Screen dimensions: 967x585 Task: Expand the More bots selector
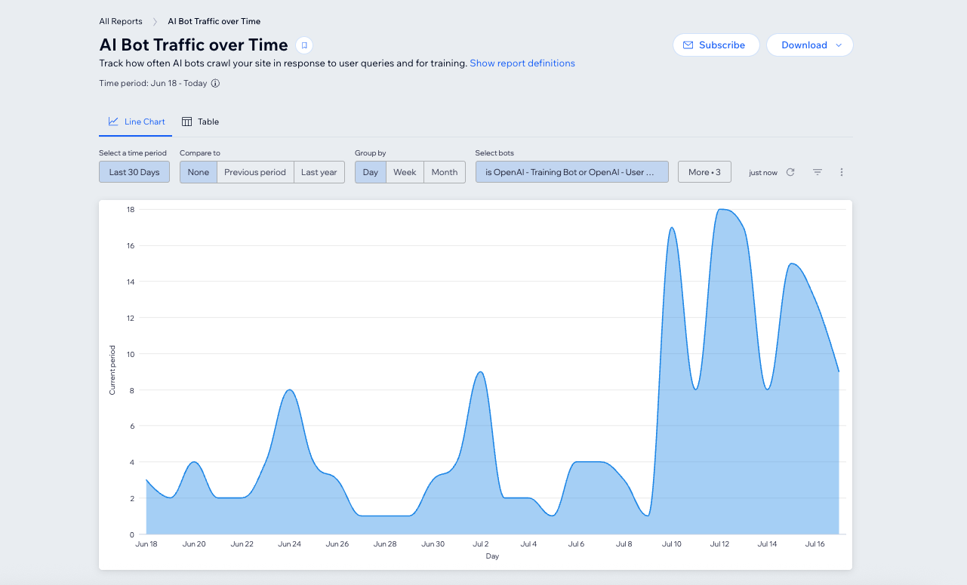(x=704, y=171)
